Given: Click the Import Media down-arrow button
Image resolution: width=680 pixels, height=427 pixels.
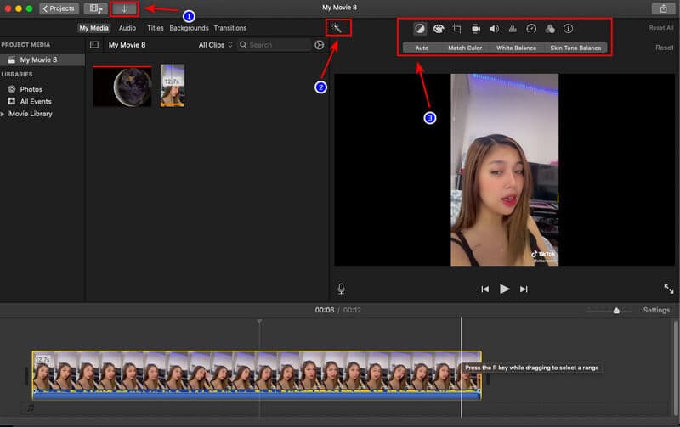Looking at the screenshot, I should pyautogui.click(x=124, y=8).
